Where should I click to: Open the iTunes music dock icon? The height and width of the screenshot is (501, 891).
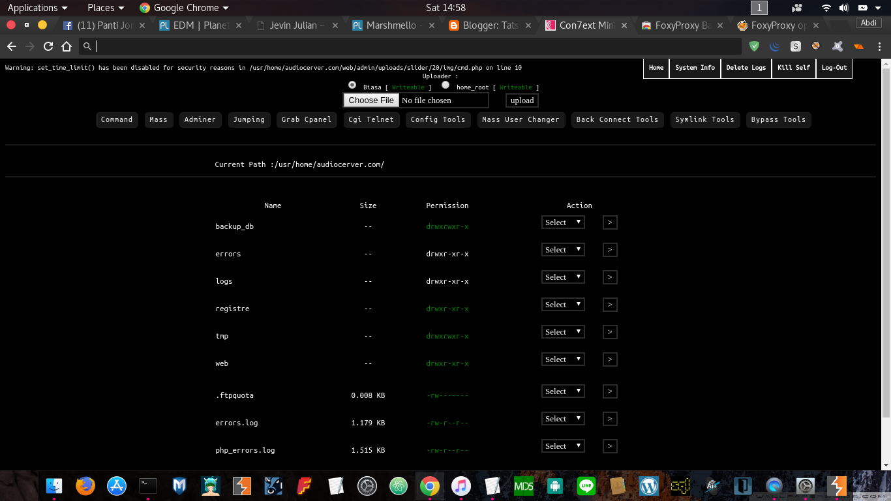(x=461, y=486)
